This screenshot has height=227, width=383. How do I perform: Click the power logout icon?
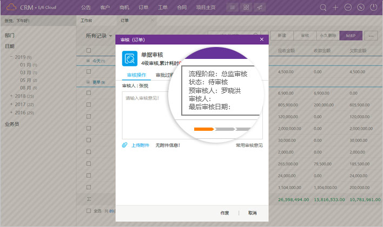373,8
